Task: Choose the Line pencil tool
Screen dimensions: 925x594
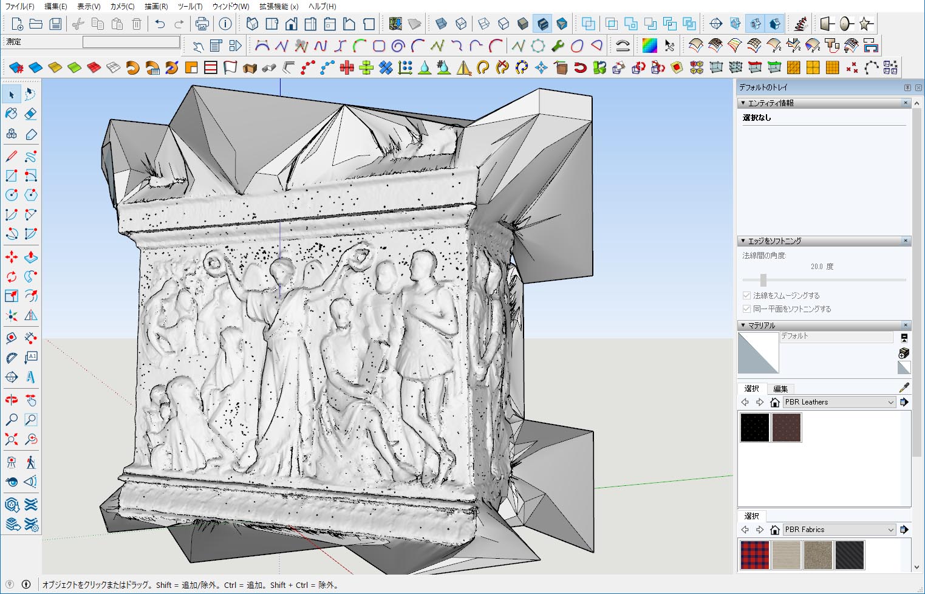Action: (11, 156)
